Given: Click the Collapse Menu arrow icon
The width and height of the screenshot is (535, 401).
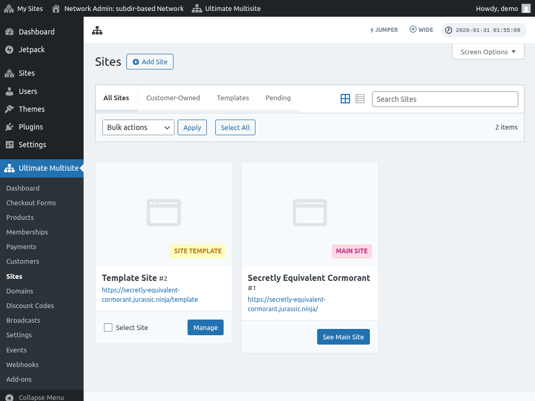Looking at the screenshot, I should tap(9, 397).
